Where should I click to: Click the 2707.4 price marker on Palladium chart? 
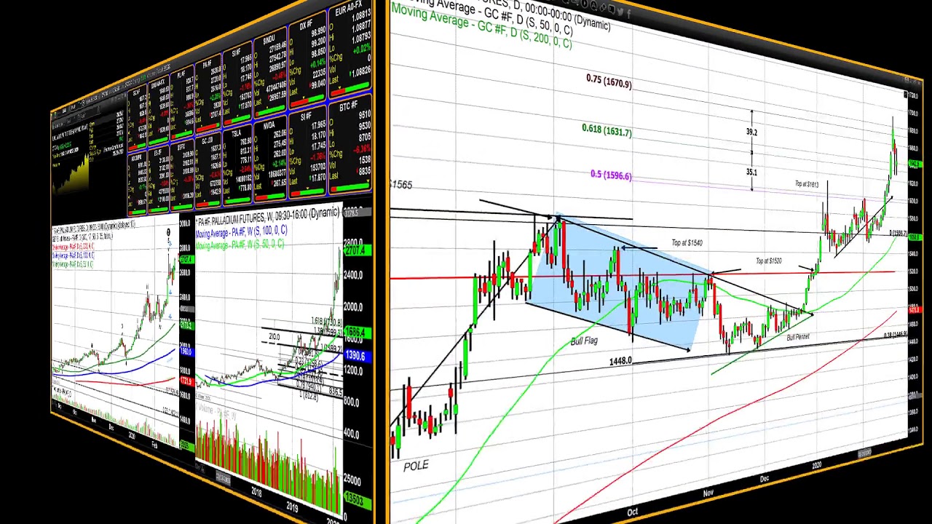357,251
